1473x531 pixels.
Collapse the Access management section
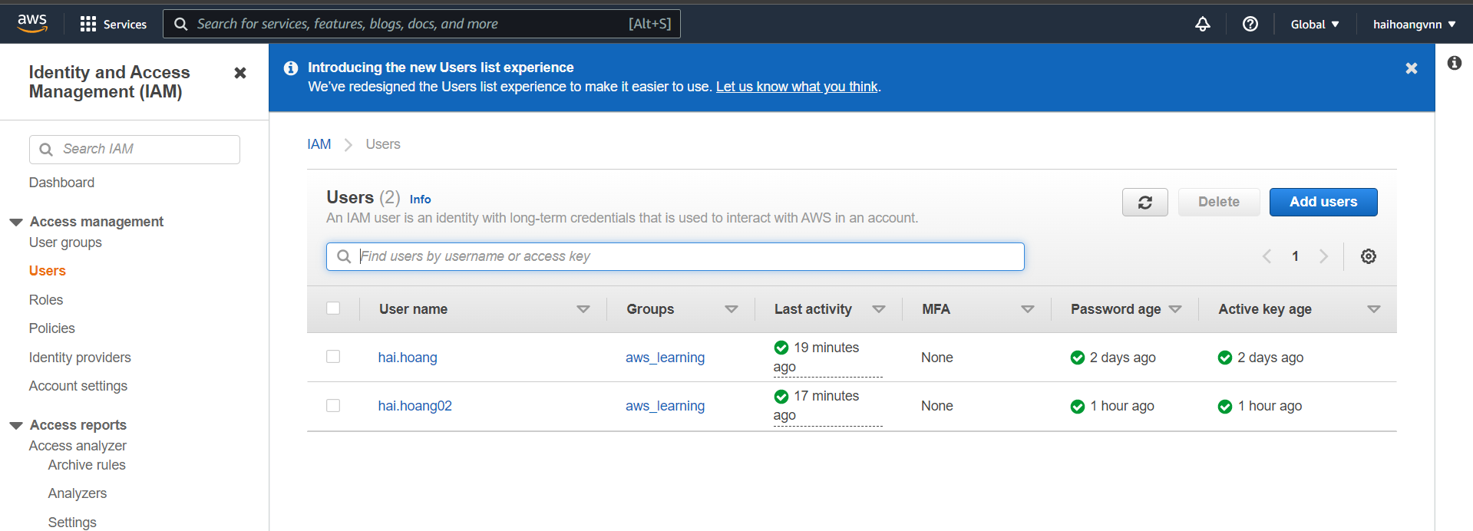click(x=16, y=223)
